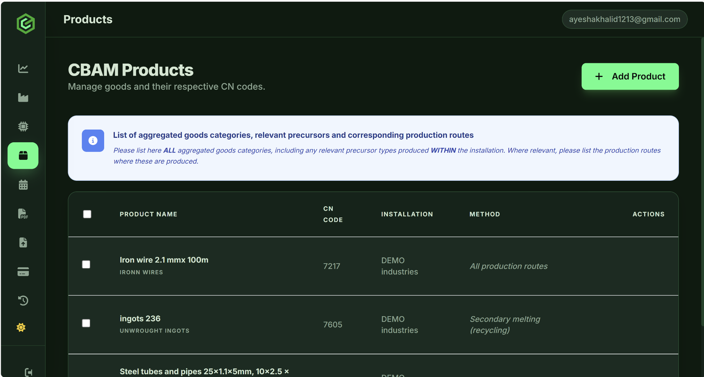Open the PDF reports section in sidebar

click(23, 214)
